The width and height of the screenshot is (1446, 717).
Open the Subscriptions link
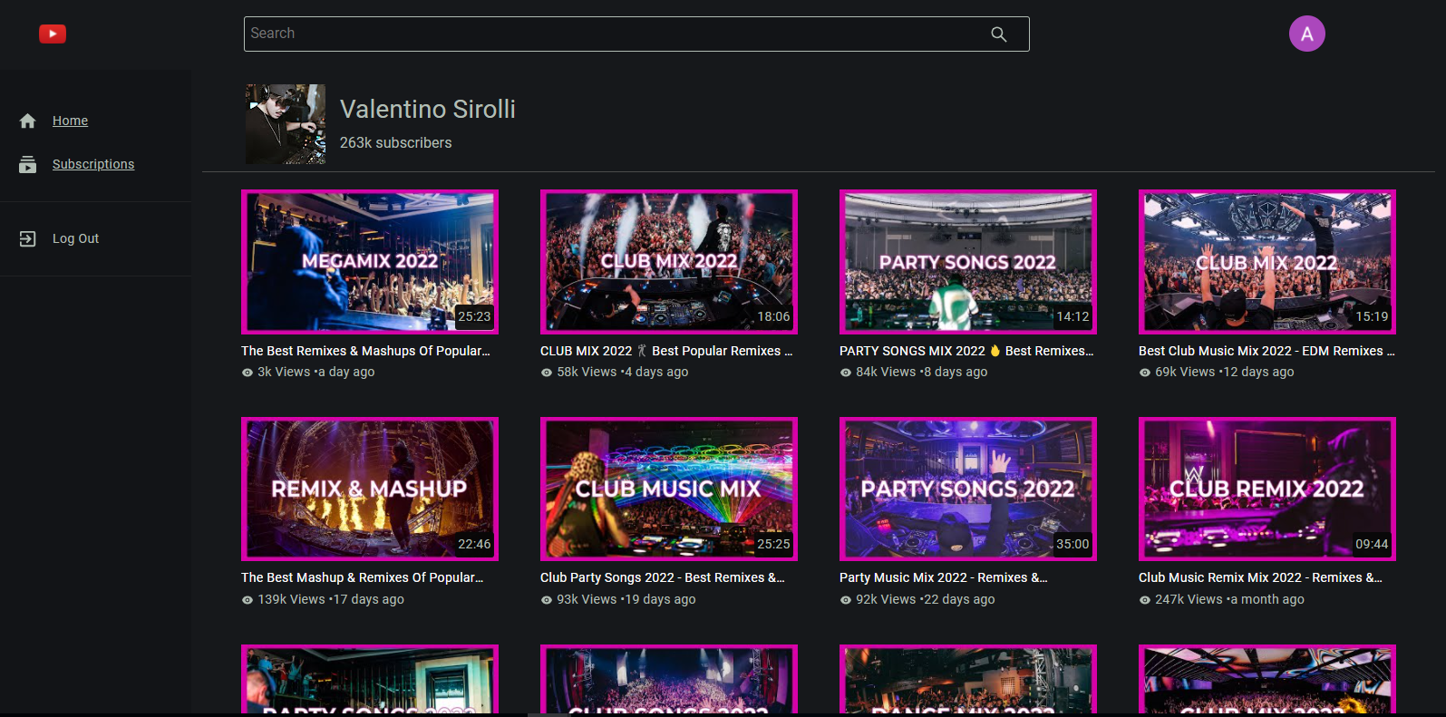93,164
